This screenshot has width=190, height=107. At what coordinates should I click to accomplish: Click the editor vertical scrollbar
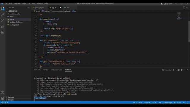tap(189, 32)
